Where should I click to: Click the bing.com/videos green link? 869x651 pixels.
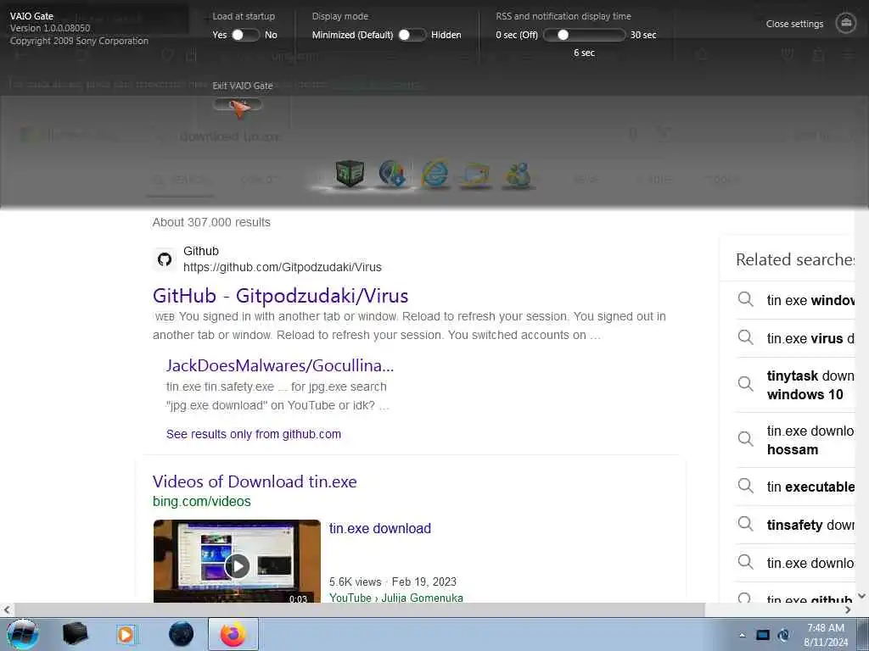(202, 501)
